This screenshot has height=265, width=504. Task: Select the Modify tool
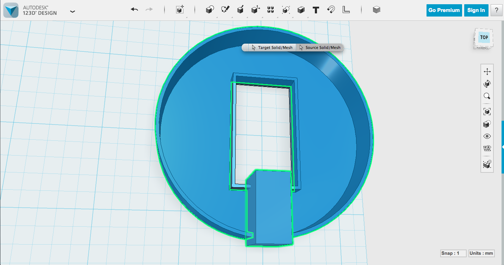255,10
